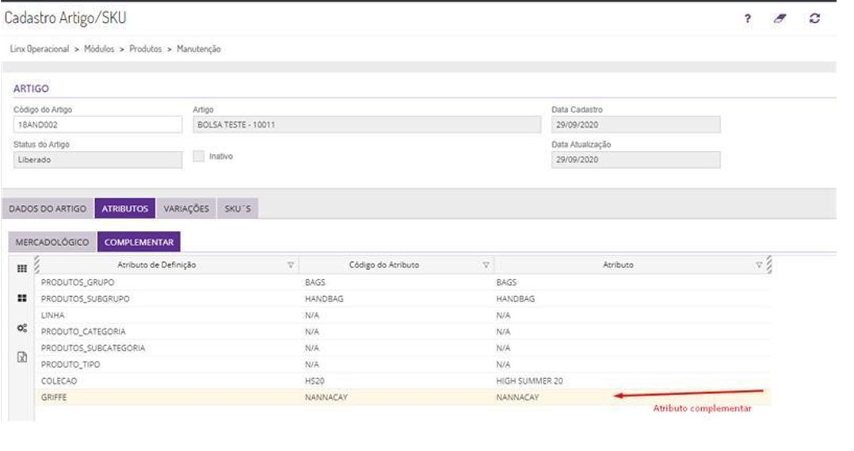
Task: Open filter arrow on Atributo column
Action: pos(759,266)
